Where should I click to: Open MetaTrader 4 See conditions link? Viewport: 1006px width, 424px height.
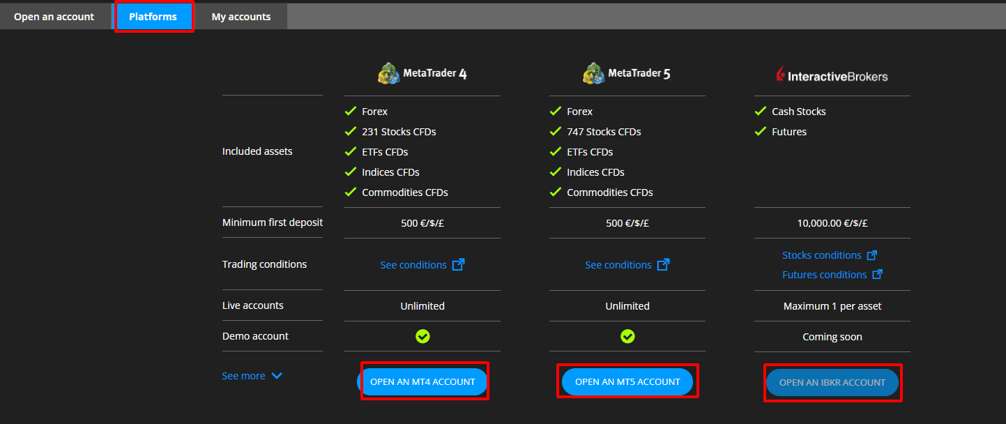click(x=413, y=265)
